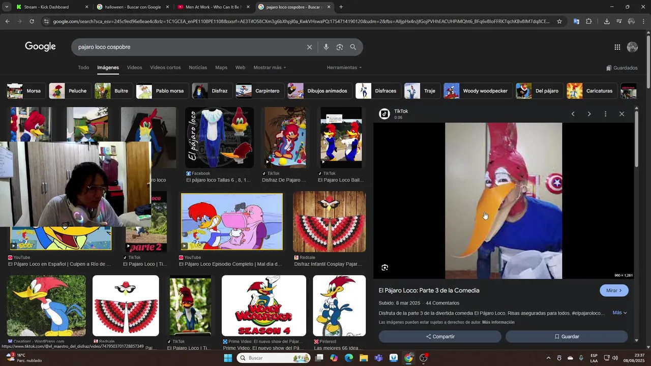This screenshot has height=366, width=651.
Task: Click the Guardar button
Action: point(567,337)
